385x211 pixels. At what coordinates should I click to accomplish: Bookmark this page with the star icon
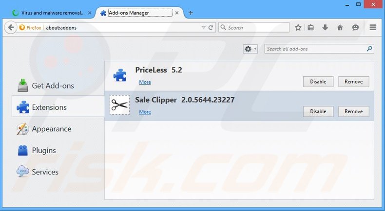coord(298,27)
